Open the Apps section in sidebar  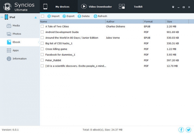click(16, 50)
